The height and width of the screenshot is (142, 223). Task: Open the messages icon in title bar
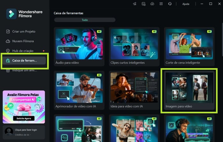tap(143, 4)
